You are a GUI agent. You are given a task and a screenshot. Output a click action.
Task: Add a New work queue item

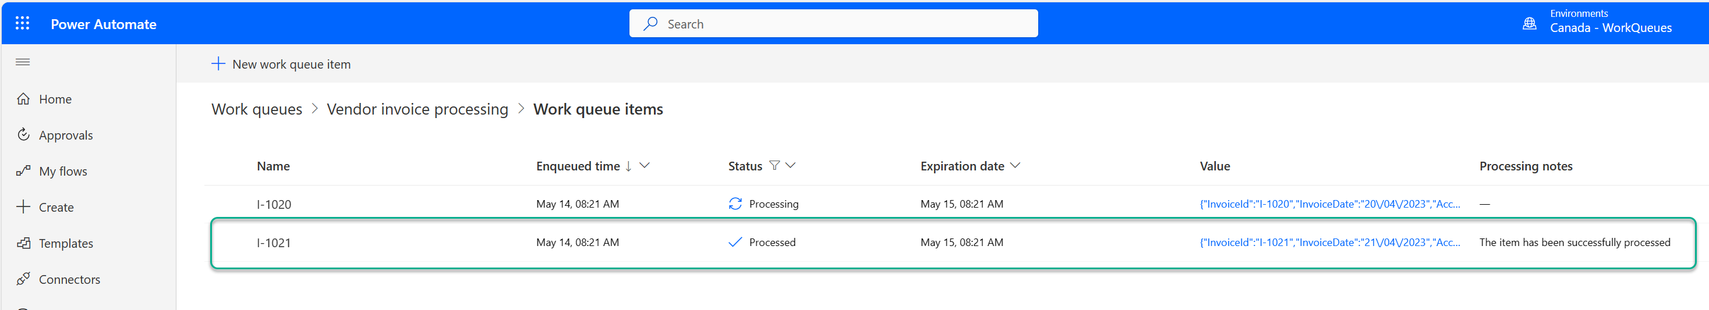coord(281,64)
